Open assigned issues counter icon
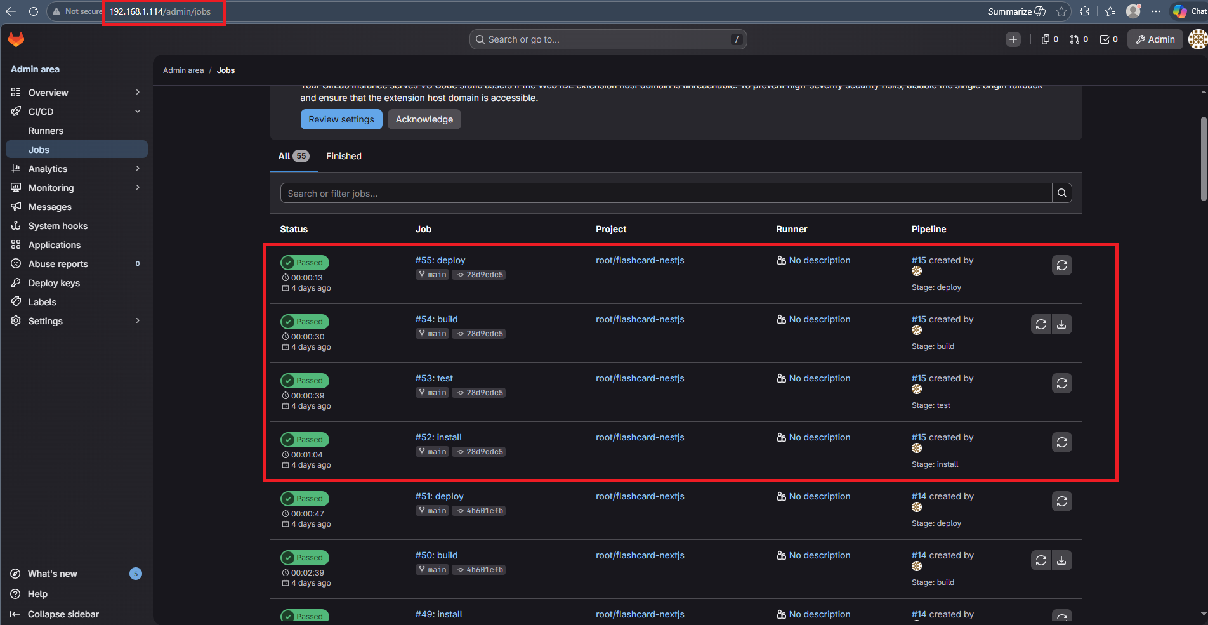The image size is (1208, 625). tap(1049, 39)
